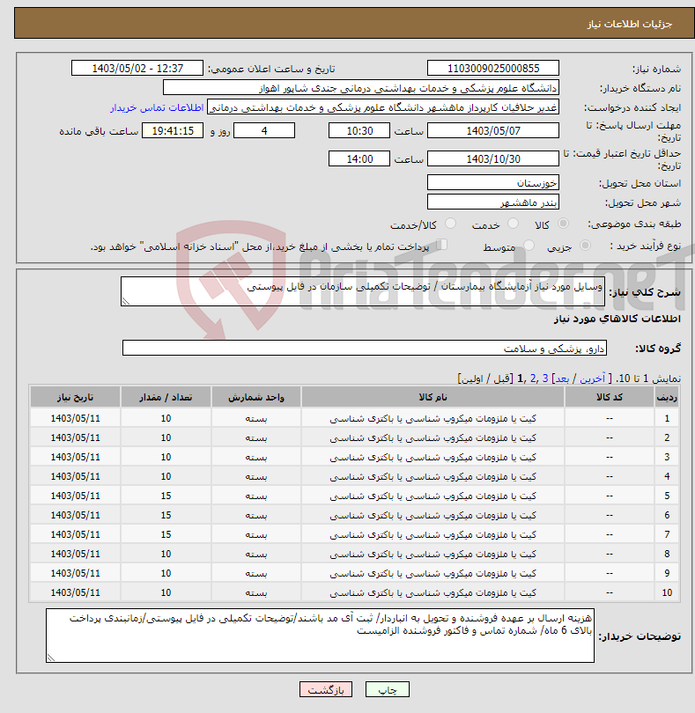Click the quantity 10 in row 8
Viewport: 695px width, 713px height.
166,554
